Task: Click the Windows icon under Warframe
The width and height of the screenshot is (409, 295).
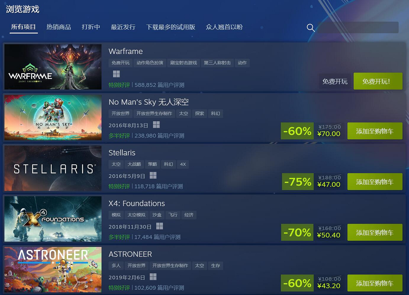Action: [116, 74]
